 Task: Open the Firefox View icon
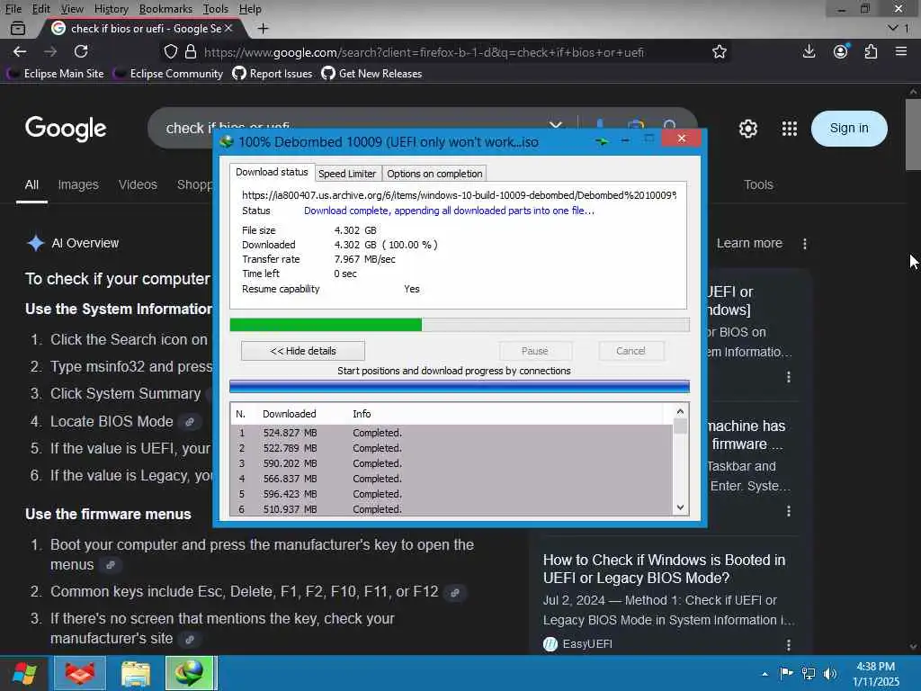18,28
